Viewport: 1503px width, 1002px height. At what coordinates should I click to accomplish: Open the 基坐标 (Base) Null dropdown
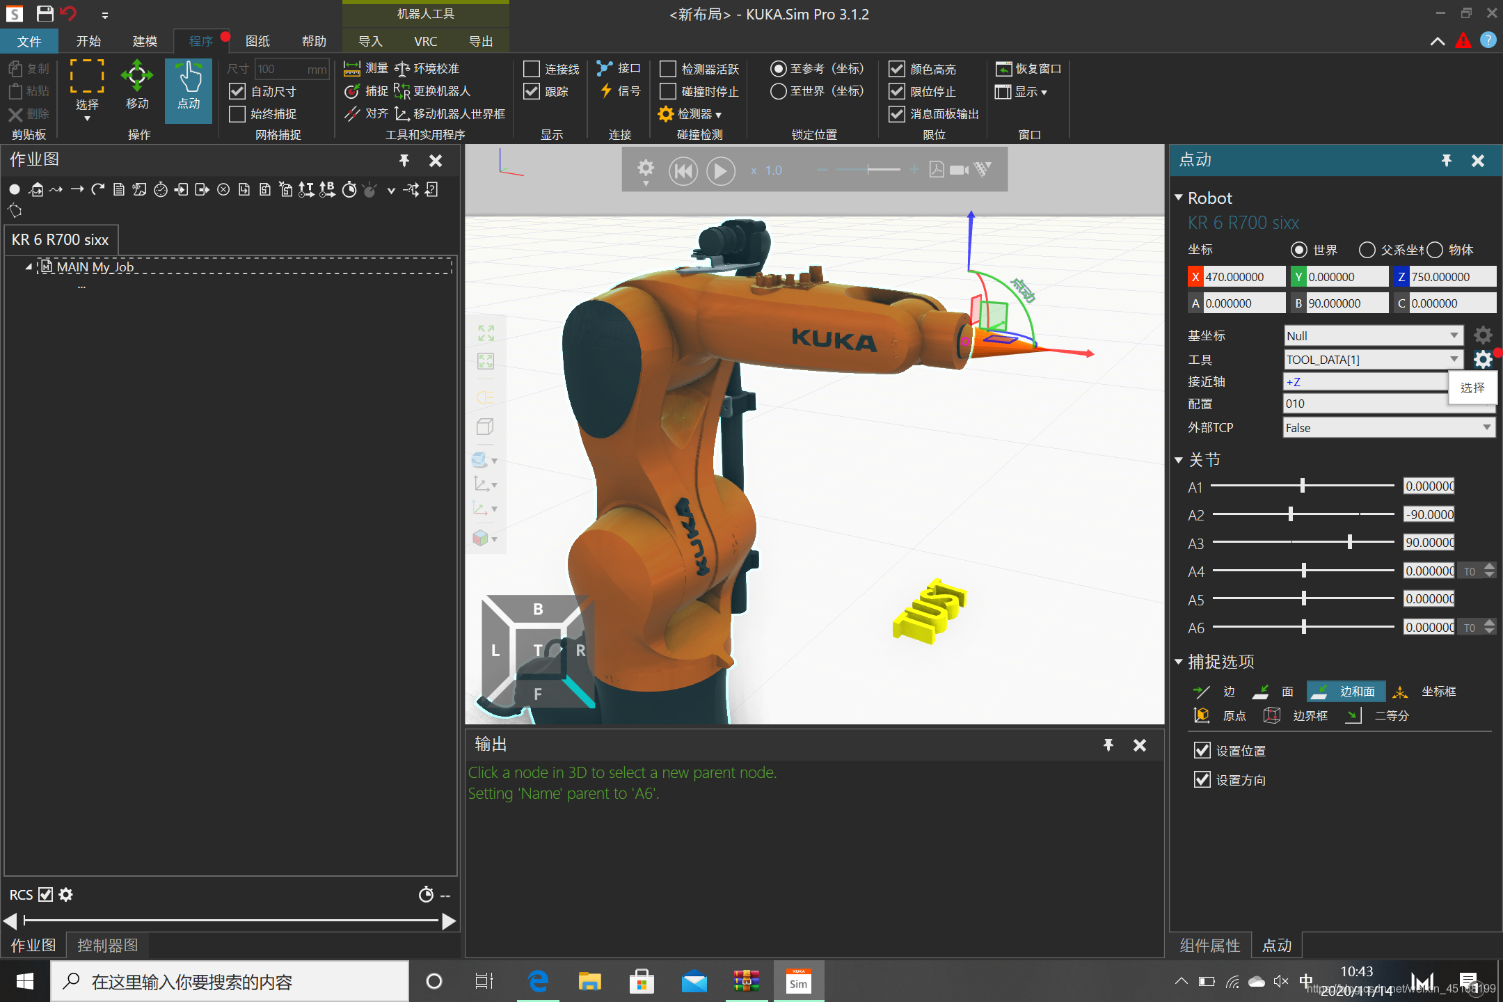coord(1372,336)
